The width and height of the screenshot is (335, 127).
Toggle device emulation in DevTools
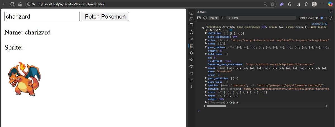[x=192, y=19]
